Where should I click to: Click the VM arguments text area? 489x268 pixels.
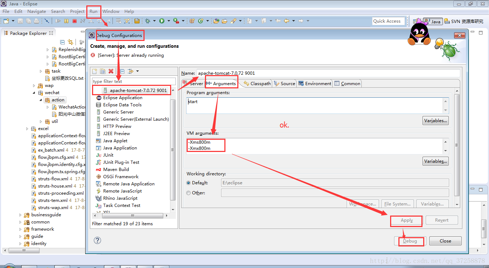pyautogui.click(x=315, y=146)
